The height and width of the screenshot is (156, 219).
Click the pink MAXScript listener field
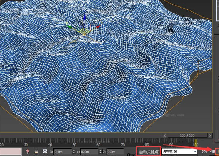click(11, 152)
